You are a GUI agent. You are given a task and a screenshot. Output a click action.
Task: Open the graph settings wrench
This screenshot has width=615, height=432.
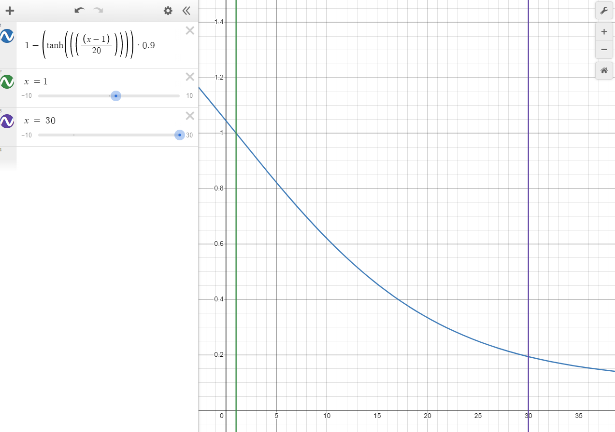pyautogui.click(x=604, y=11)
